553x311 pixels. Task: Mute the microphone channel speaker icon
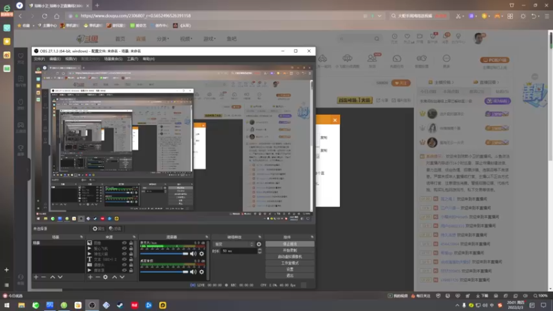tap(194, 254)
